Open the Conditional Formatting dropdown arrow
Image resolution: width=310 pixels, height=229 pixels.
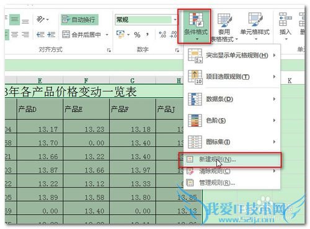click(x=197, y=39)
